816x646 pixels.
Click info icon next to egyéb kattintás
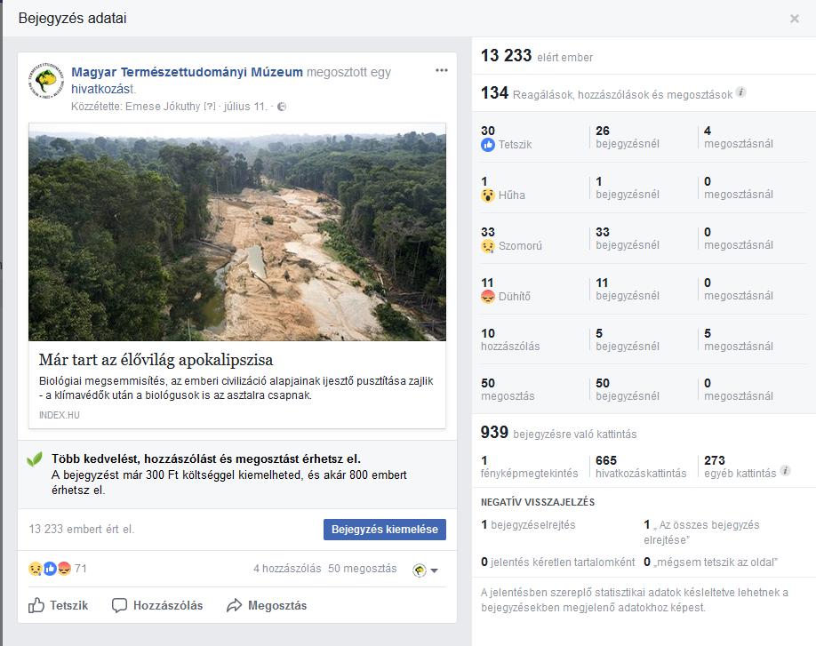tap(785, 471)
